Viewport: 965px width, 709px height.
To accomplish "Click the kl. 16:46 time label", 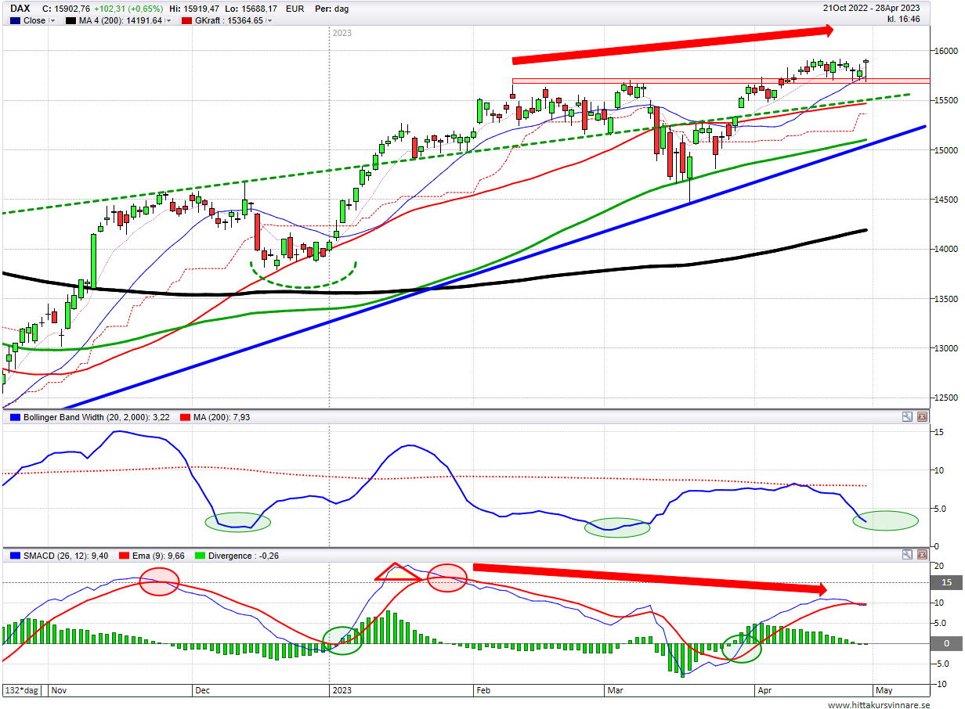I will (x=904, y=19).
